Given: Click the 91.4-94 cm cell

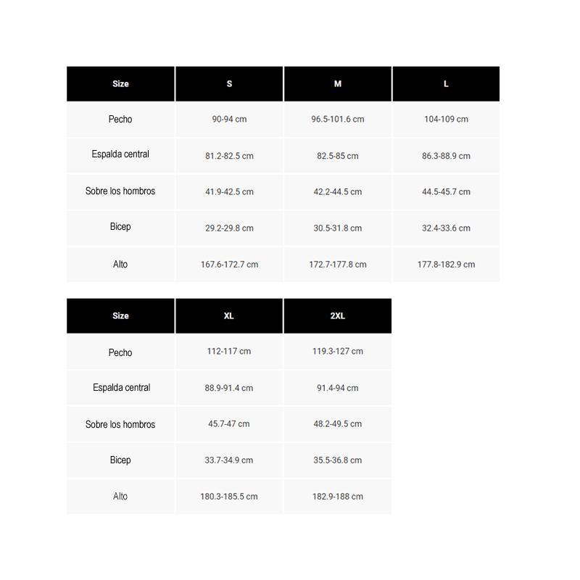Looking at the screenshot, I should point(337,388).
